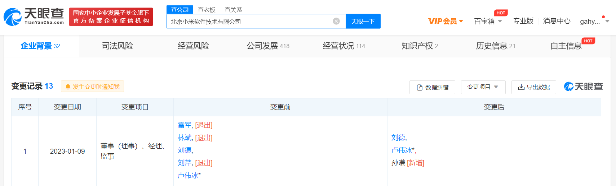616x186 pixels.
Task: Click 雷军 link in 变更前 column
Action: tap(185, 125)
